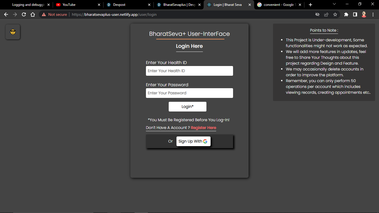Minimize the browser window

347,4
